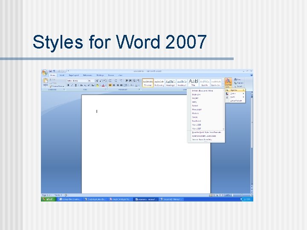Open the Line Spacing dropdown

pos(126,85)
